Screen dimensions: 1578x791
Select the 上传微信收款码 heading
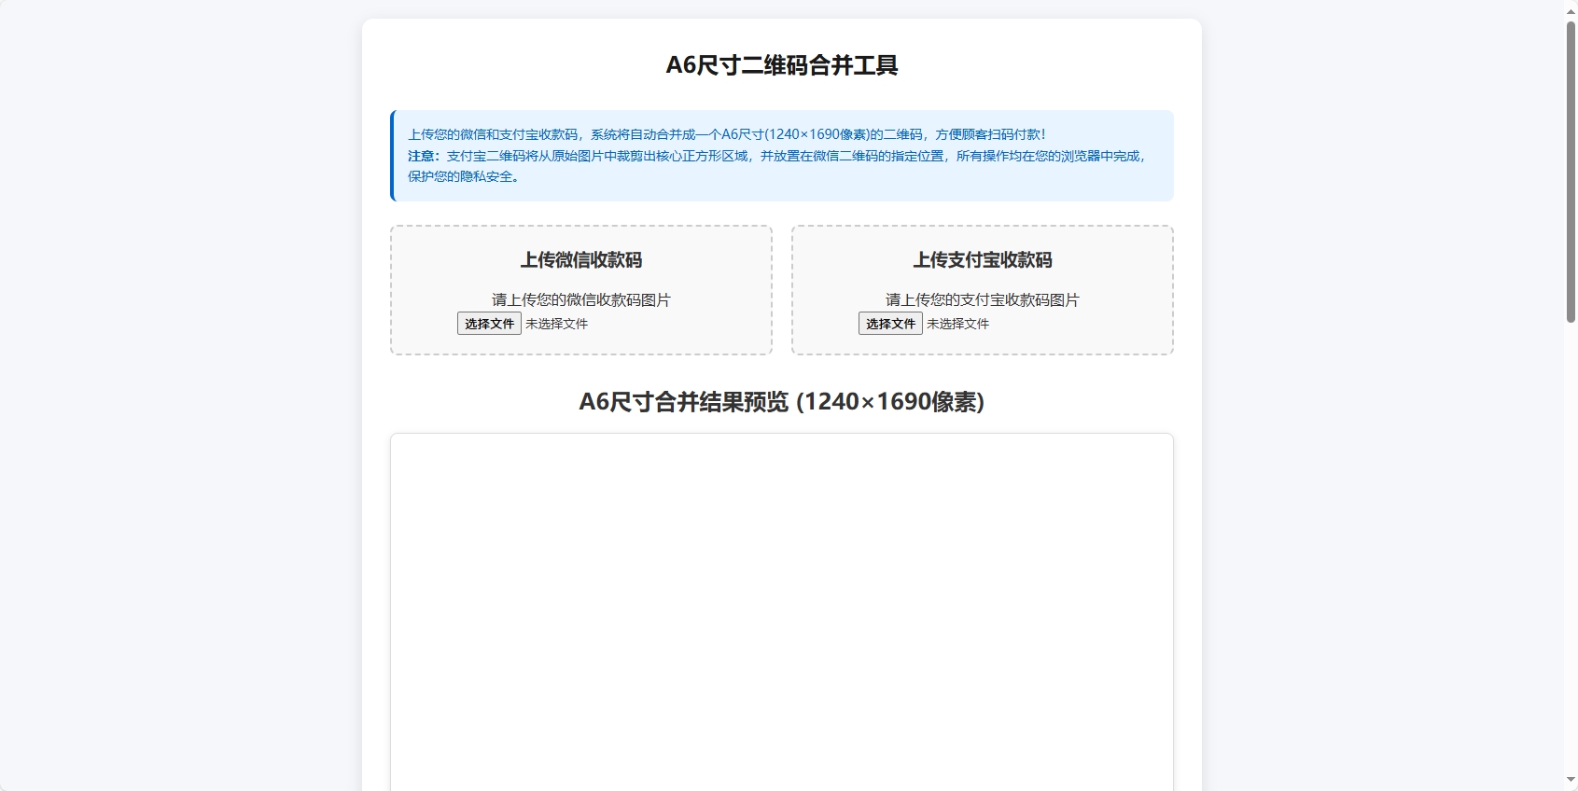click(580, 260)
